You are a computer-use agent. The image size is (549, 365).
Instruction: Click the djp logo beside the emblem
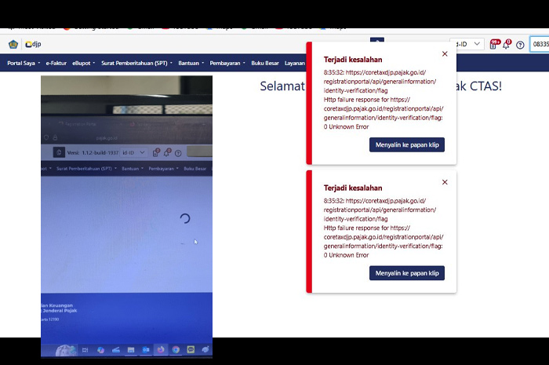(33, 44)
